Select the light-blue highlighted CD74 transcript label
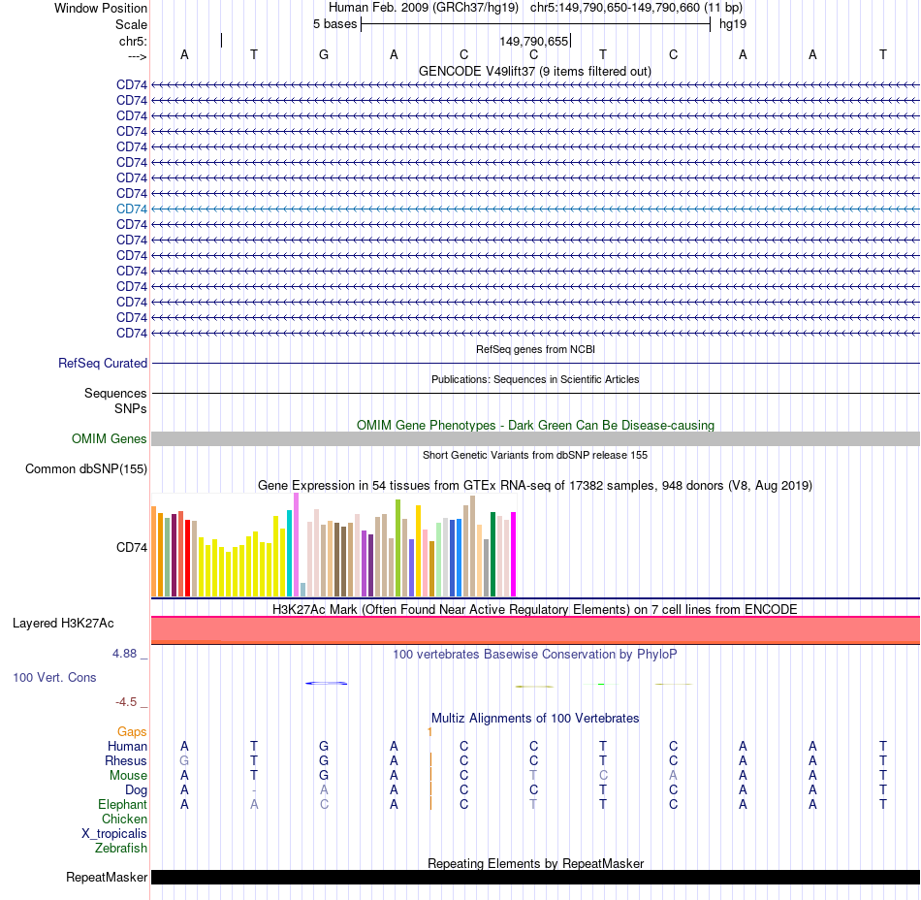Image resolution: width=921 pixels, height=900 pixels. (132, 209)
